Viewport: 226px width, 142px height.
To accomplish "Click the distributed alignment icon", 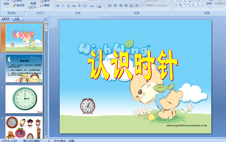I will point(131,5).
